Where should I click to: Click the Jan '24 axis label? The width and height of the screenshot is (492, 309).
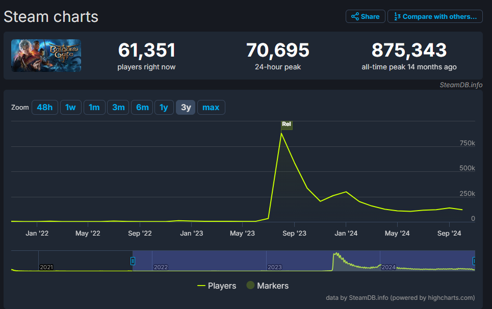pyautogui.click(x=346, y=234)
